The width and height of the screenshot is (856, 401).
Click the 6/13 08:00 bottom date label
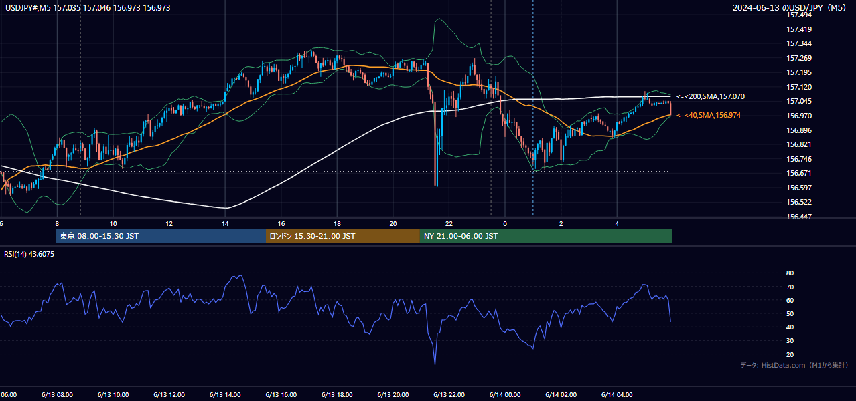coord(56,395)
